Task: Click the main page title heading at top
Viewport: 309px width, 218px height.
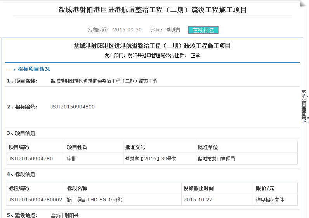Action: [x=152, y=10]
